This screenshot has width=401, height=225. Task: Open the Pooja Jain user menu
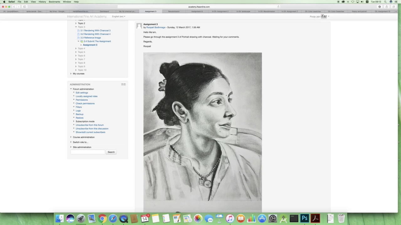[x=319, y=17]
